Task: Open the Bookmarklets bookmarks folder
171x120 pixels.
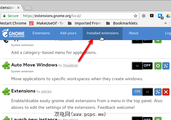Action: click(122, 23)
